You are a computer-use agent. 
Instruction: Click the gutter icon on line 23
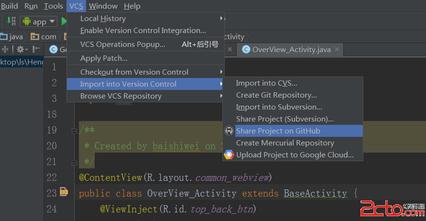(x=64, y=193)
